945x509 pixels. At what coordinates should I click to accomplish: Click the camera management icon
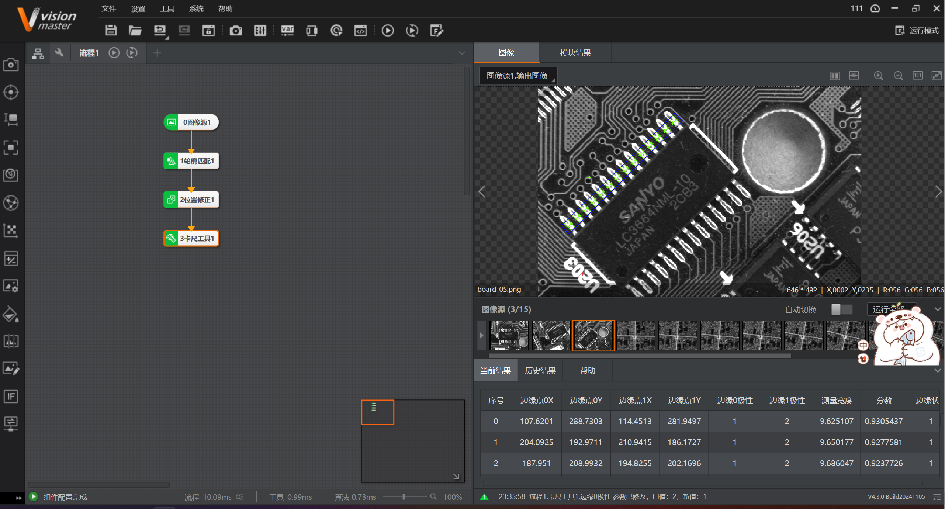pyautogui.click(x=236, y=30)
